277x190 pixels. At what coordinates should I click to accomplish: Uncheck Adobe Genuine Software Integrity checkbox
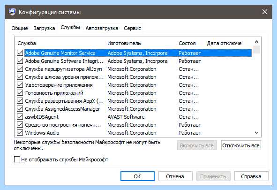pos(20,61)
